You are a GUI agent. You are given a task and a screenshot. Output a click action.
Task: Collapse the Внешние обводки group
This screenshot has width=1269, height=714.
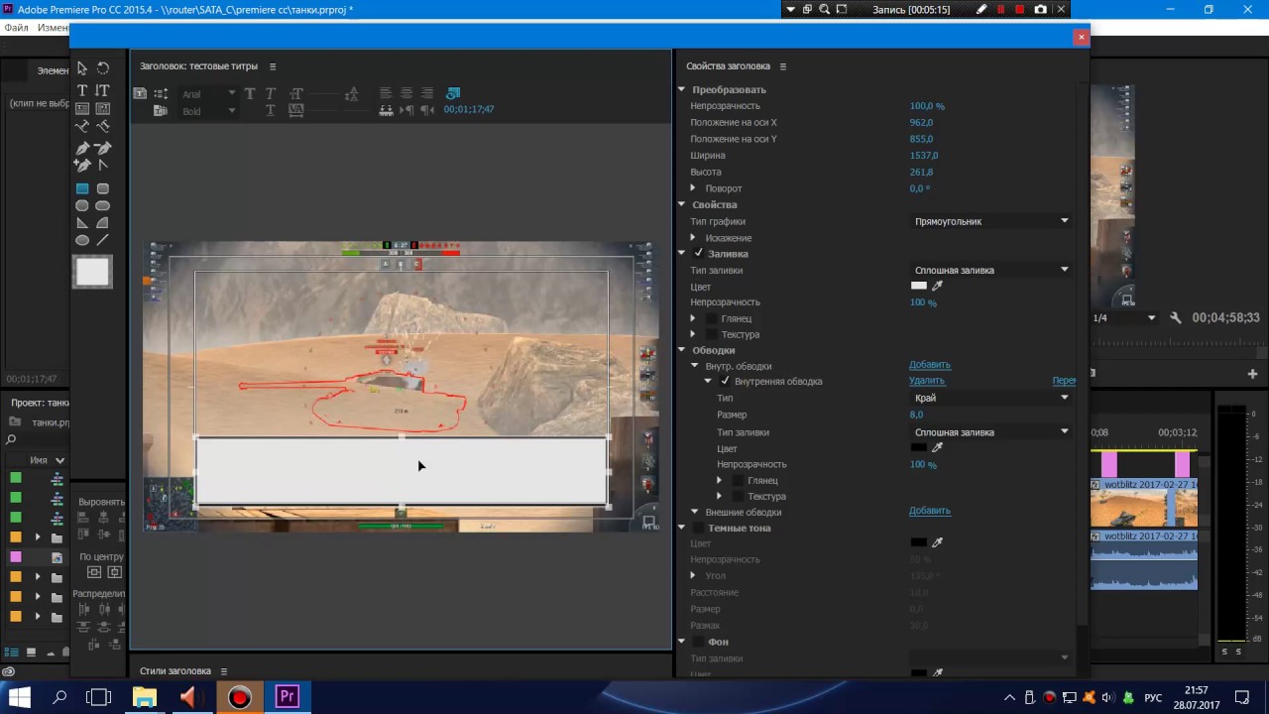[x=695, y=512]
